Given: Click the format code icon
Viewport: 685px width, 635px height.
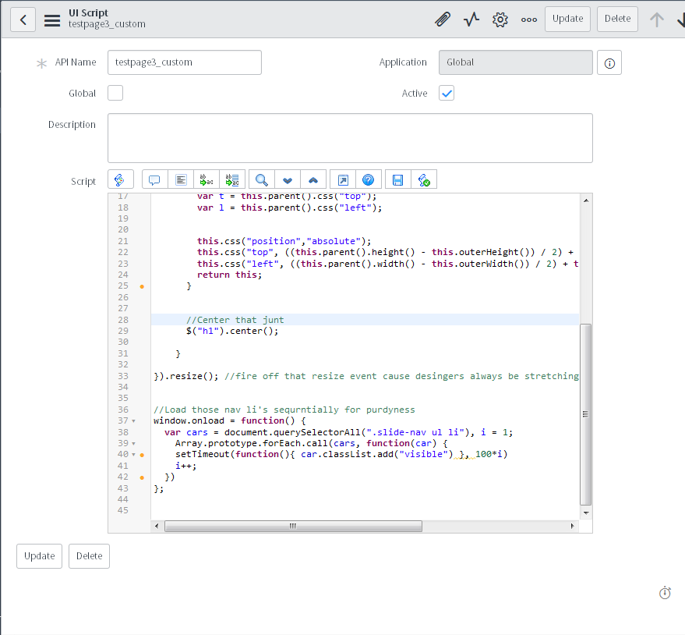Looking at the screenshot, I should coord(180,180).
